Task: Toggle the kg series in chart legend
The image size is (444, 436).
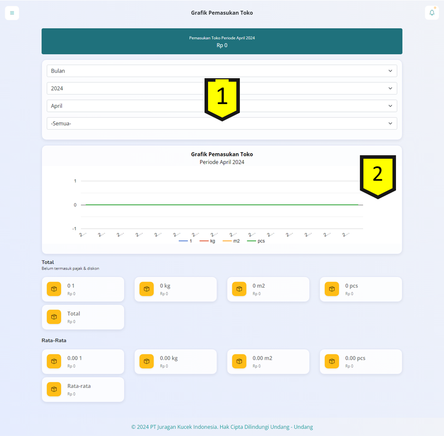Action: [208, 241]
